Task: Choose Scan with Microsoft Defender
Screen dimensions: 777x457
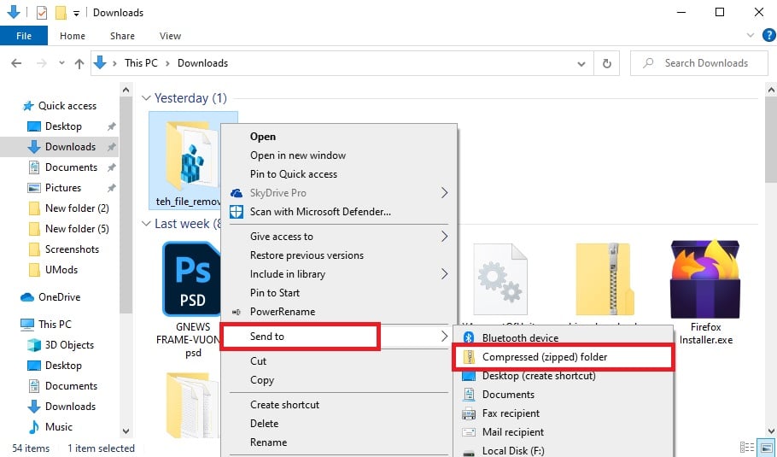Action: point(320,212)
